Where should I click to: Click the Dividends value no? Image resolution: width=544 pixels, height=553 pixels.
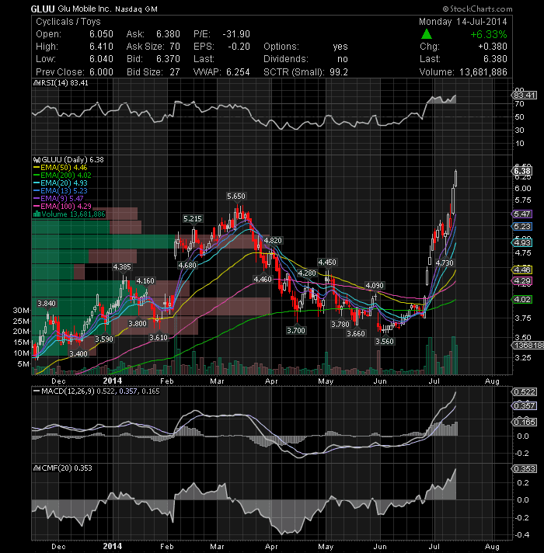343,59
